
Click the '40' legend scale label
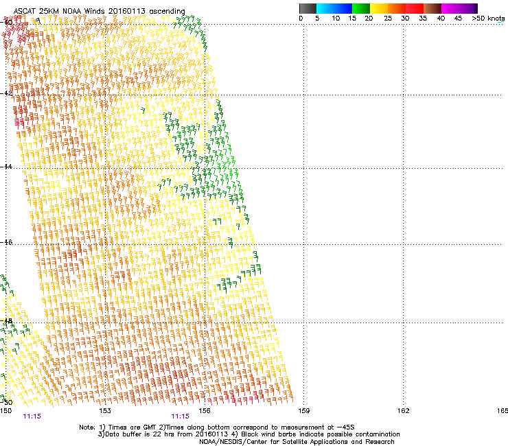(x=441, y=19)
